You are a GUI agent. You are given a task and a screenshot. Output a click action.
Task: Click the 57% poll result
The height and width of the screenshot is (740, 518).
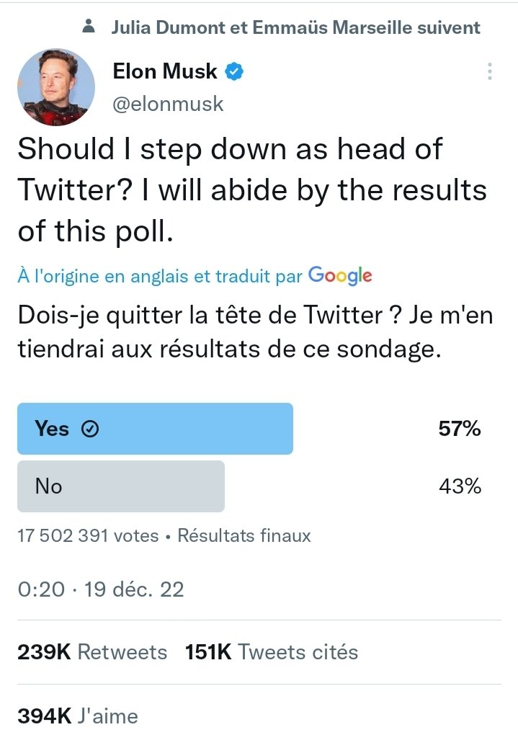(x=460, y=429)
